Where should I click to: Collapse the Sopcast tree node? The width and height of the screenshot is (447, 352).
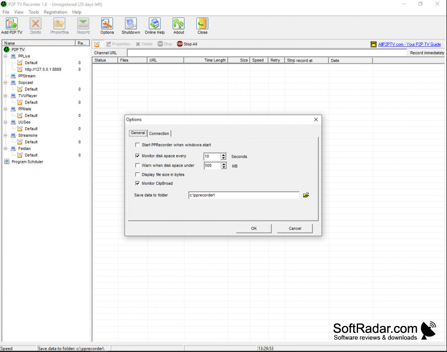click(5, 83)
